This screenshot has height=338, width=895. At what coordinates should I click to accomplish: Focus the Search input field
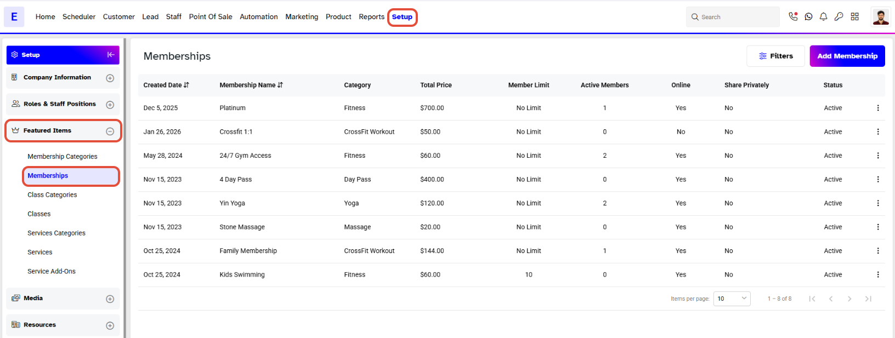point(733,17)
